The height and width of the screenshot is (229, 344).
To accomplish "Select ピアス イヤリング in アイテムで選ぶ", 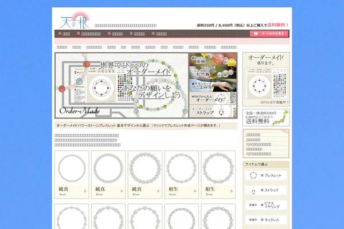I will pos(266,205).
